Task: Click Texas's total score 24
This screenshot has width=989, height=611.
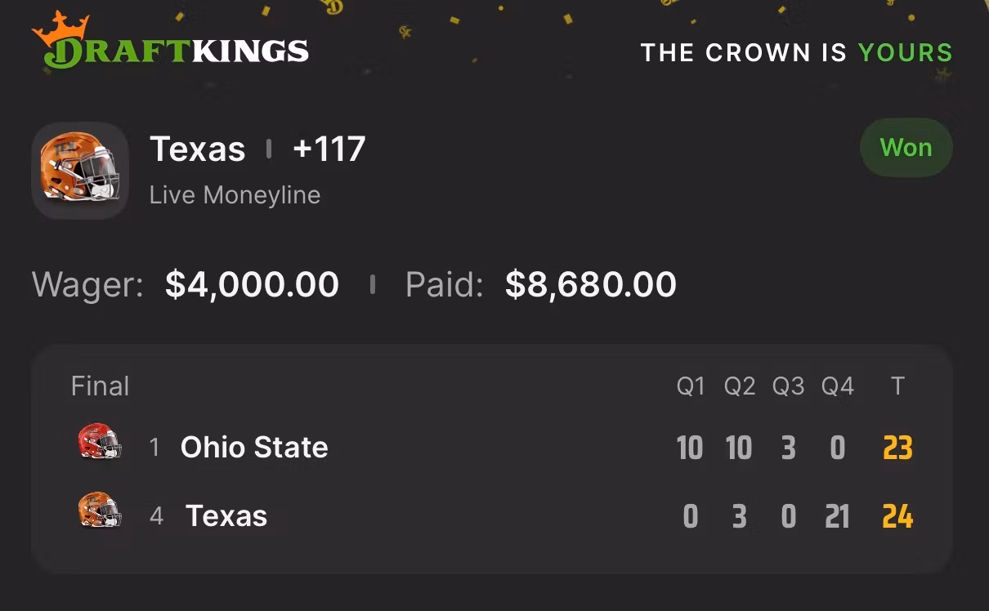Action: 897,517
